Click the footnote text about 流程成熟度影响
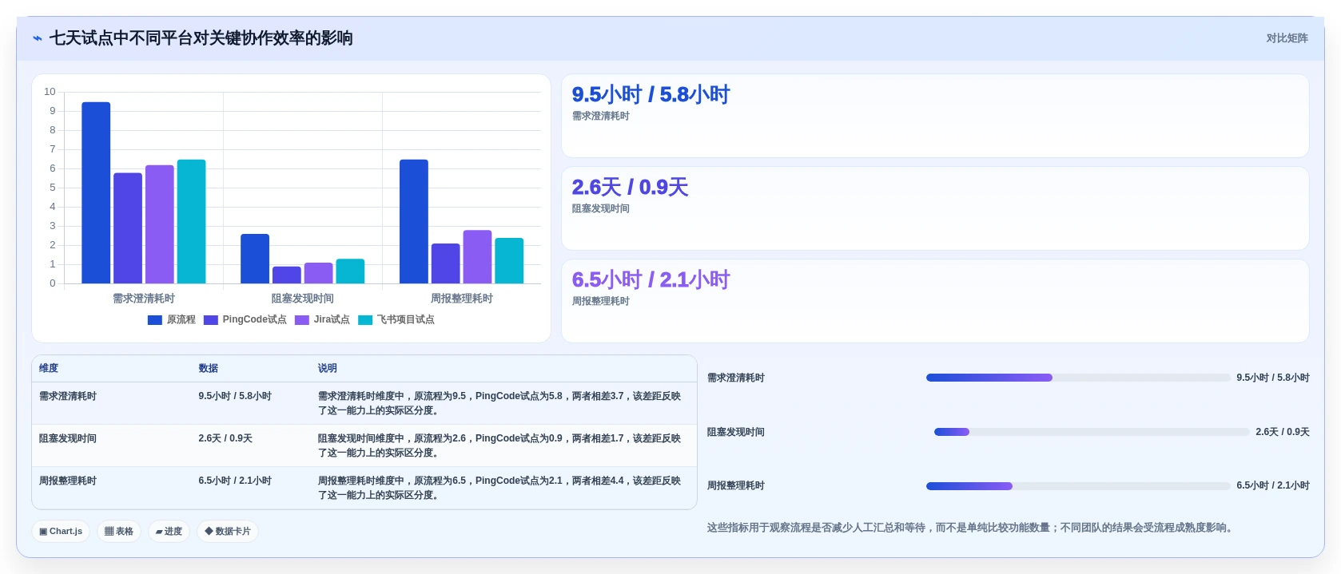The height and width of the screenshot is (574, 1341). click(x=971, y=528)
